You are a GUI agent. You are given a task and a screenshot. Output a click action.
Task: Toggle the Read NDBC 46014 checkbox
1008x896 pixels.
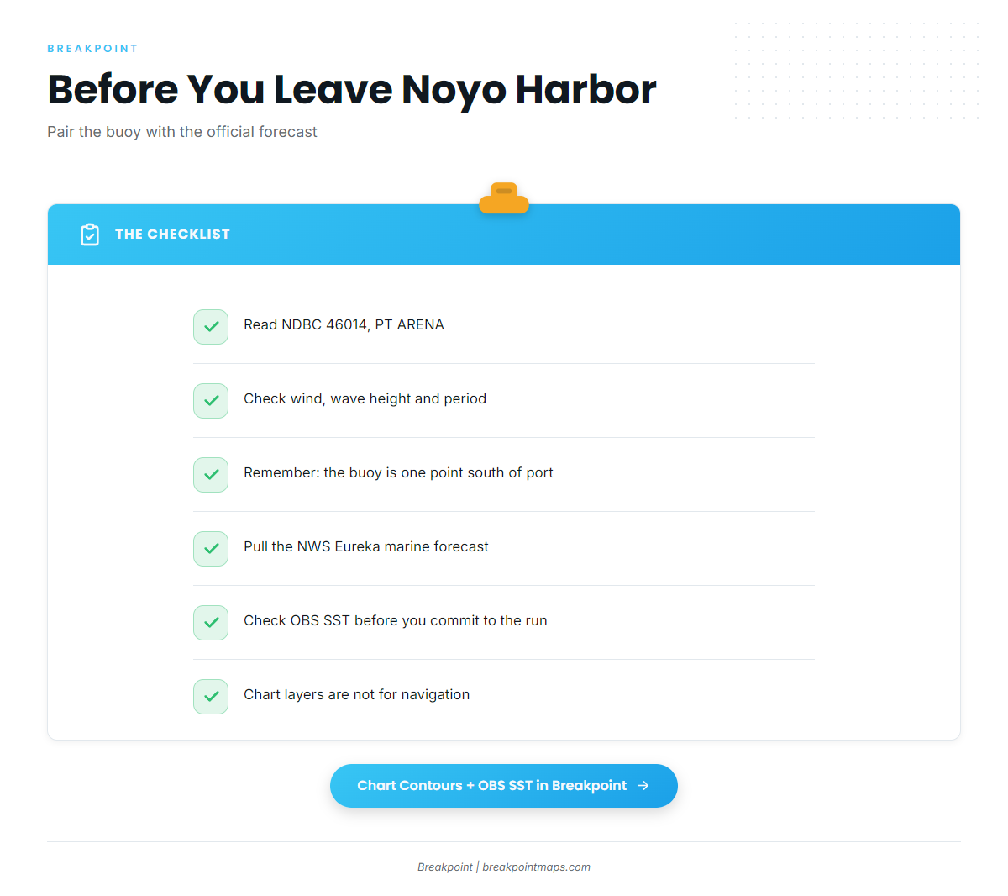point(211,327)
